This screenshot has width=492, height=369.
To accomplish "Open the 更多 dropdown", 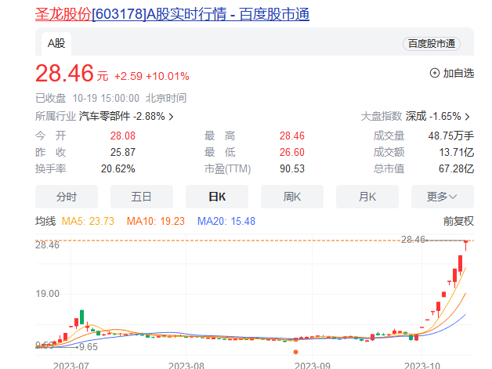I will pos(443,197).
